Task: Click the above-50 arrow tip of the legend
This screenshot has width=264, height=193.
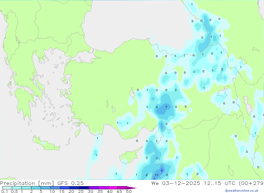Action: pos(132,188)
